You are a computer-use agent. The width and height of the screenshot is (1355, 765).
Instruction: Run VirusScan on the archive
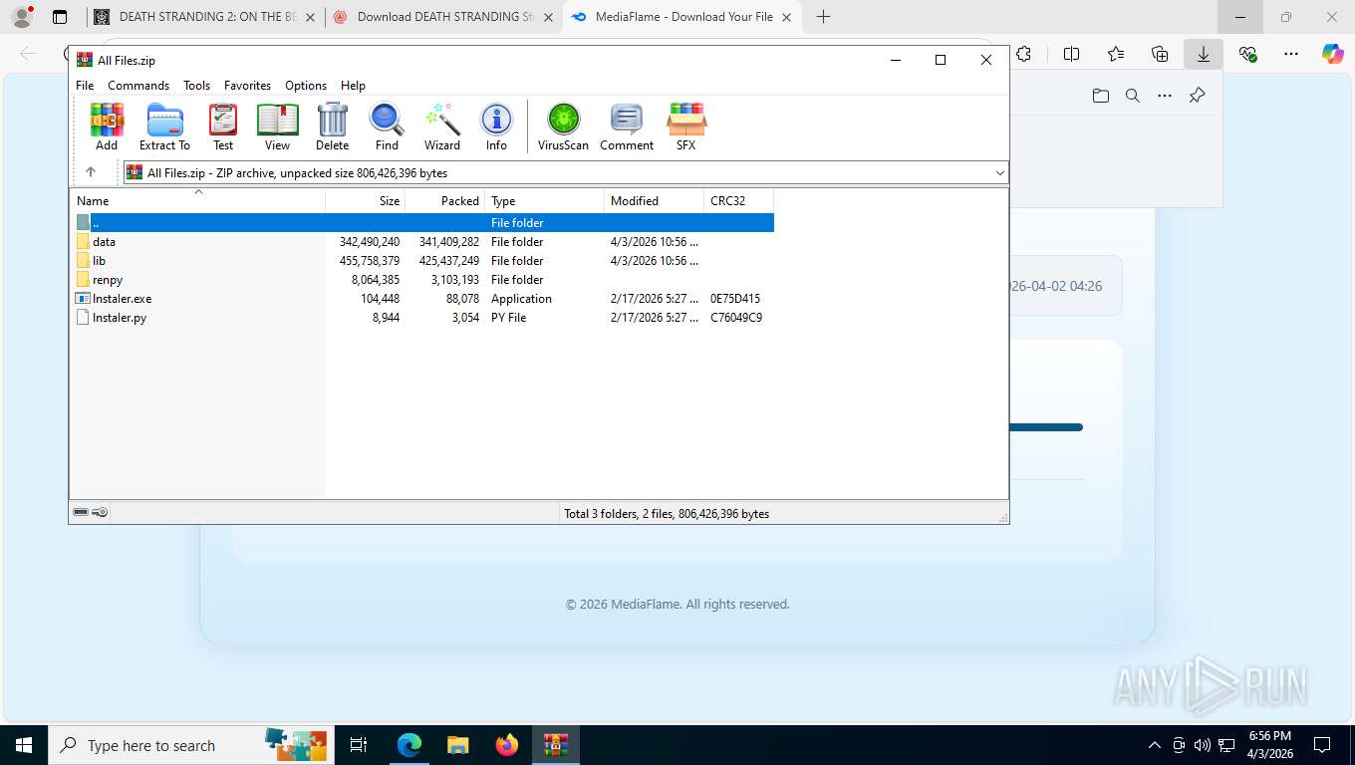point(563,127)
